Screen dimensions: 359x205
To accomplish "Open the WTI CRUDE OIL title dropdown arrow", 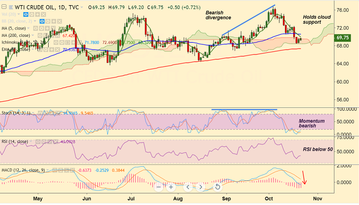I will (x=81, y=7).
